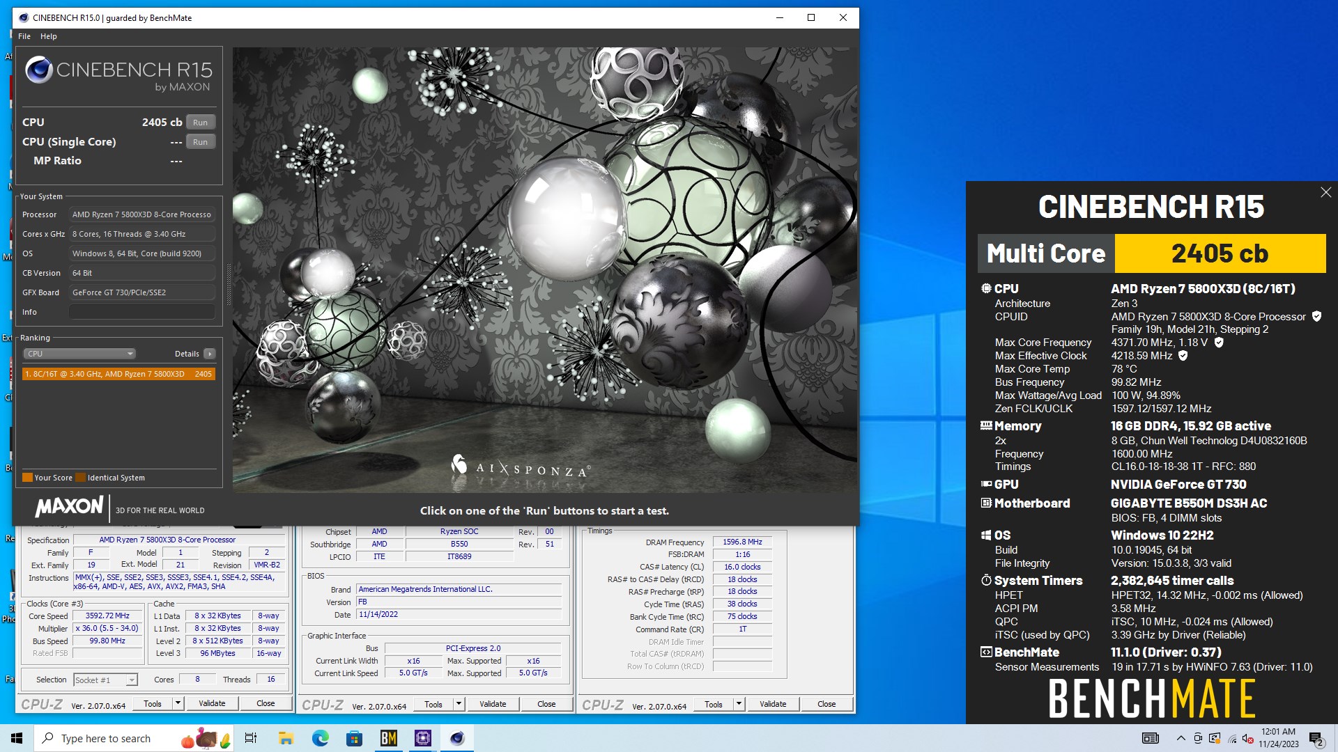Open the Socket #1 selection dropdown in CPU-Z
This screenshot has height=752, width=1338.
(x=105, y=680)
